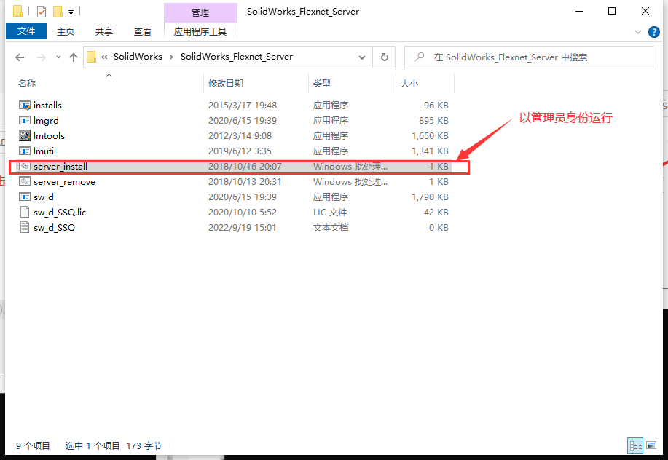Select the lmgrd file name
This screenshot has width=668, height=460.
pyautogui.click(x=46, y=121)
